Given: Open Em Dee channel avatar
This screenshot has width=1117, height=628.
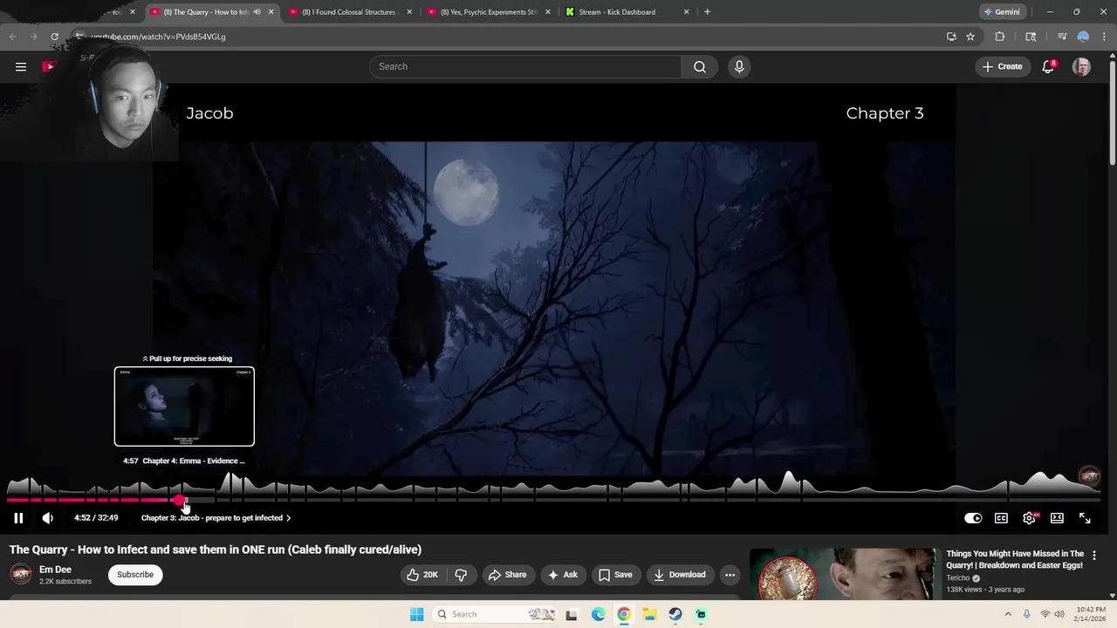Looking at the screenshot, I should point(21,574).
